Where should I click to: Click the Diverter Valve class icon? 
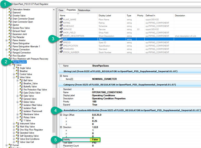tap(10, 16)
